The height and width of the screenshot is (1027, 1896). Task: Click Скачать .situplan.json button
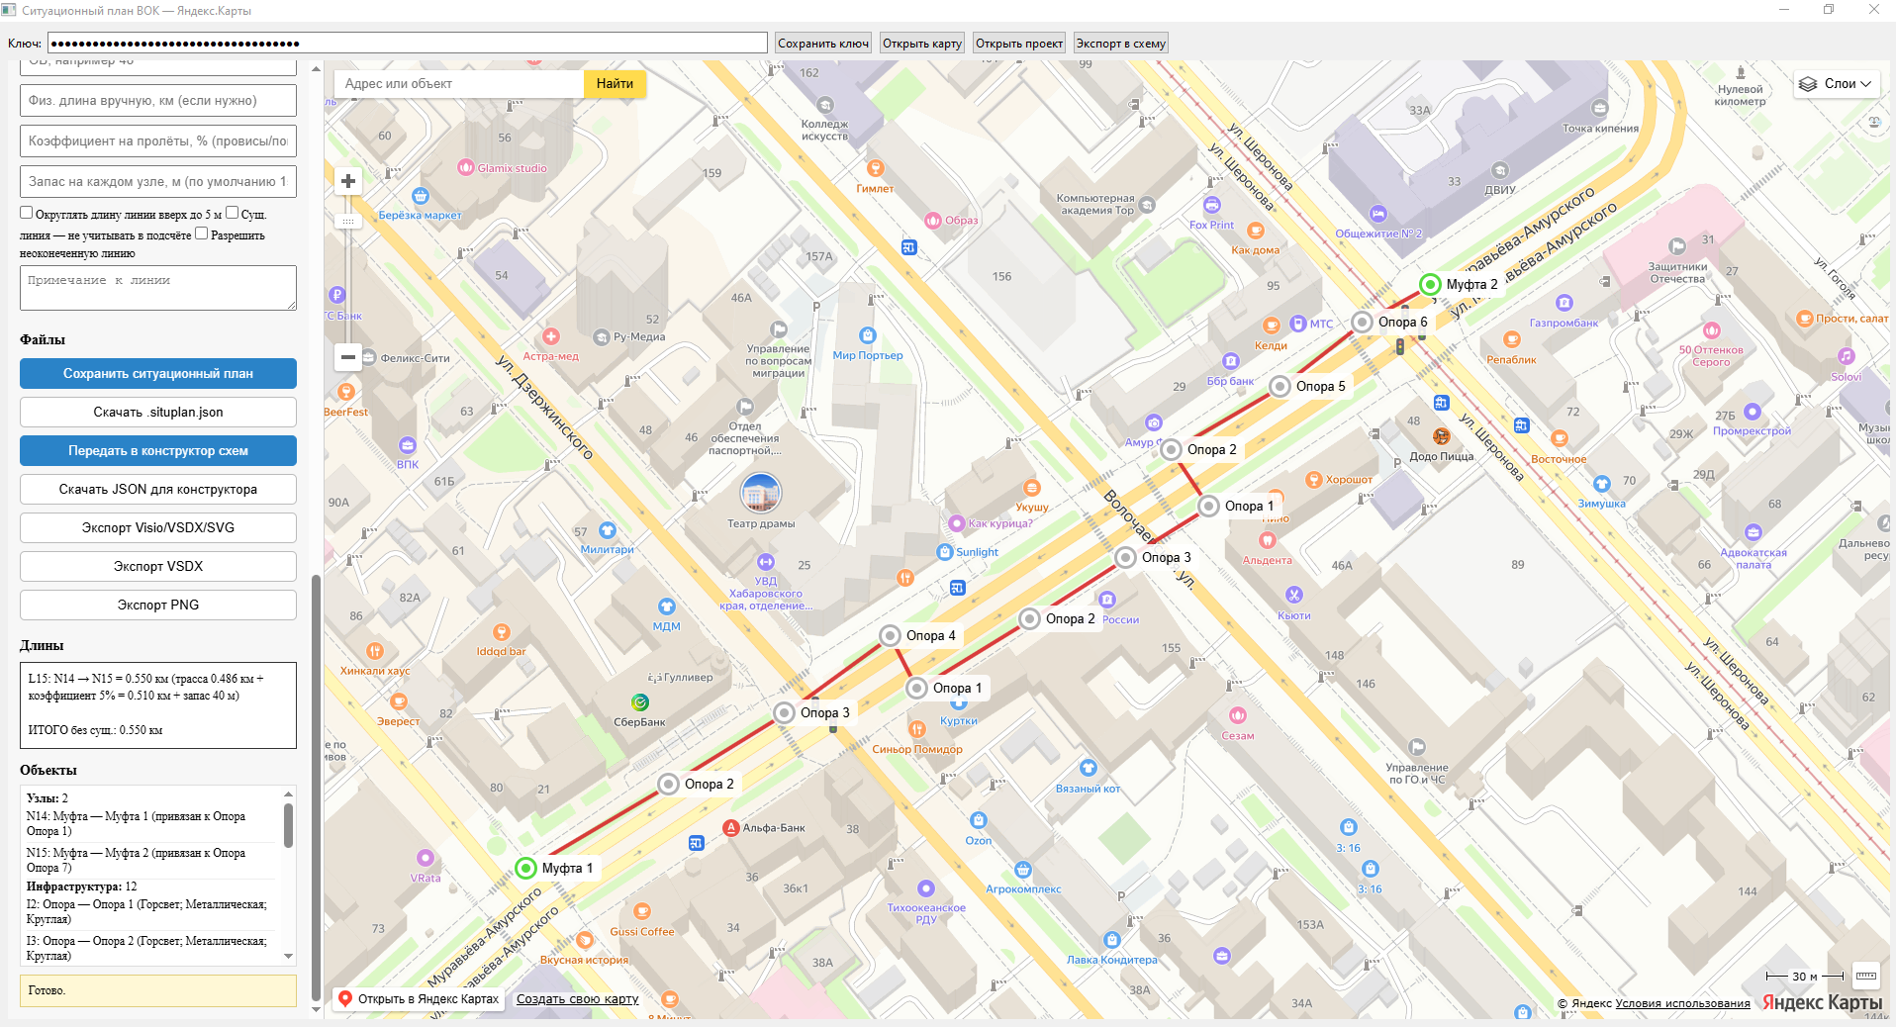pyautogui.click(x=158, y=413)
